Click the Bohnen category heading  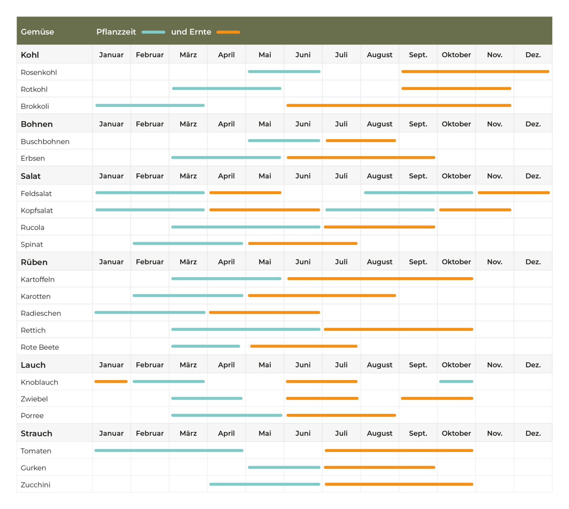pos(37,124)
